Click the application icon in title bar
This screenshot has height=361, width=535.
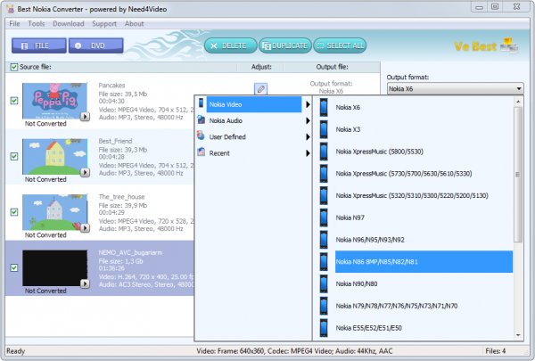[11, 9]
